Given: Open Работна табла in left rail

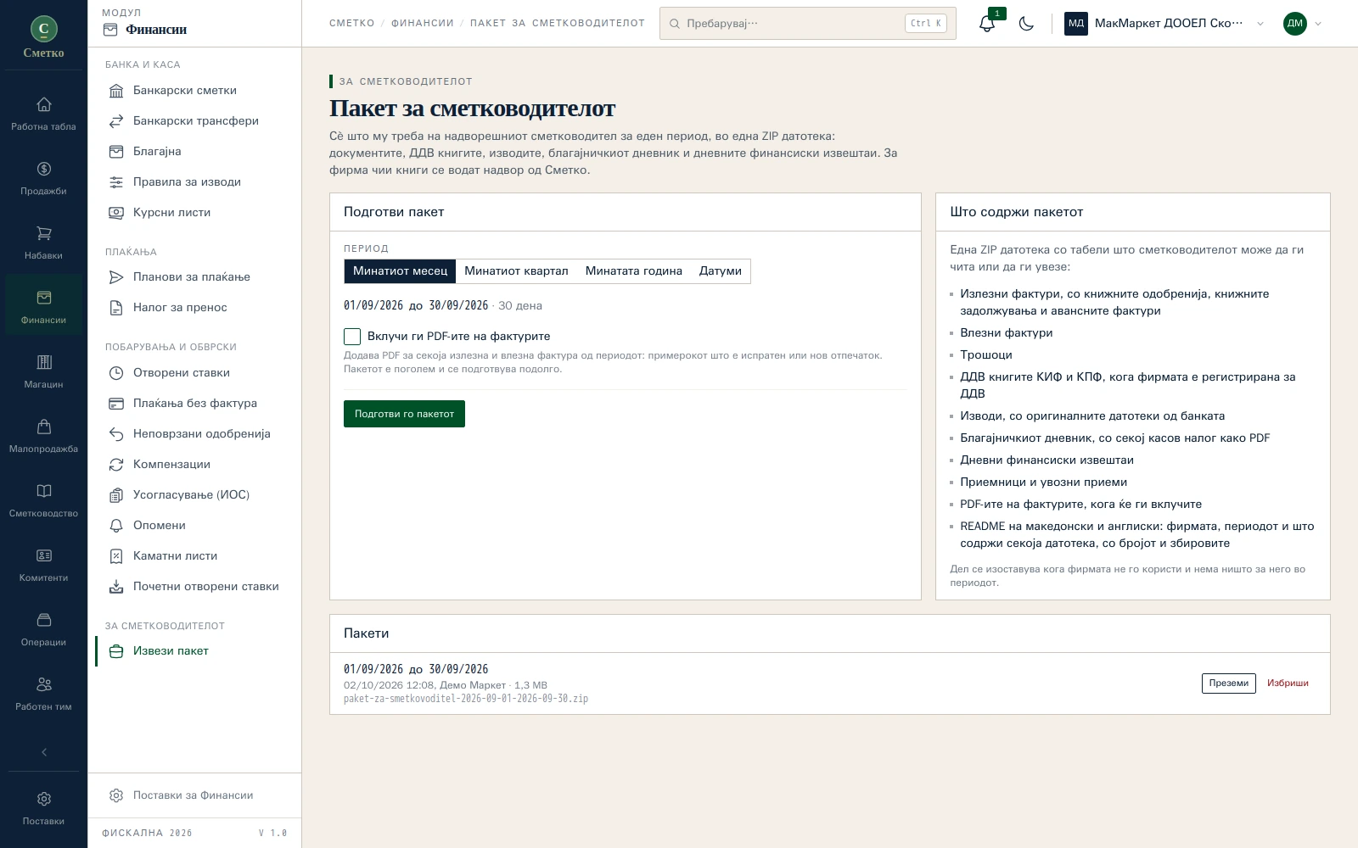Looking at the screenshot, I should coord(43,114).
